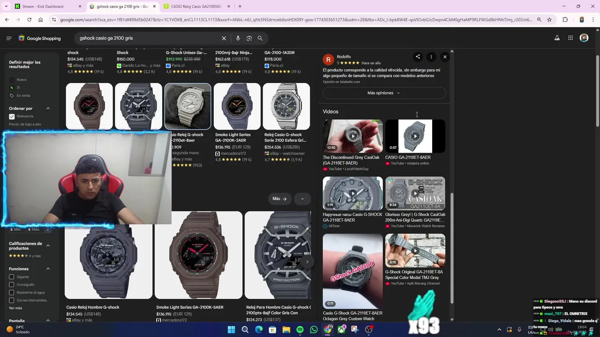The width and height of the screenshot is (600, 337).
Task: Open Windows taskbar search
Action: click(245, 330)
